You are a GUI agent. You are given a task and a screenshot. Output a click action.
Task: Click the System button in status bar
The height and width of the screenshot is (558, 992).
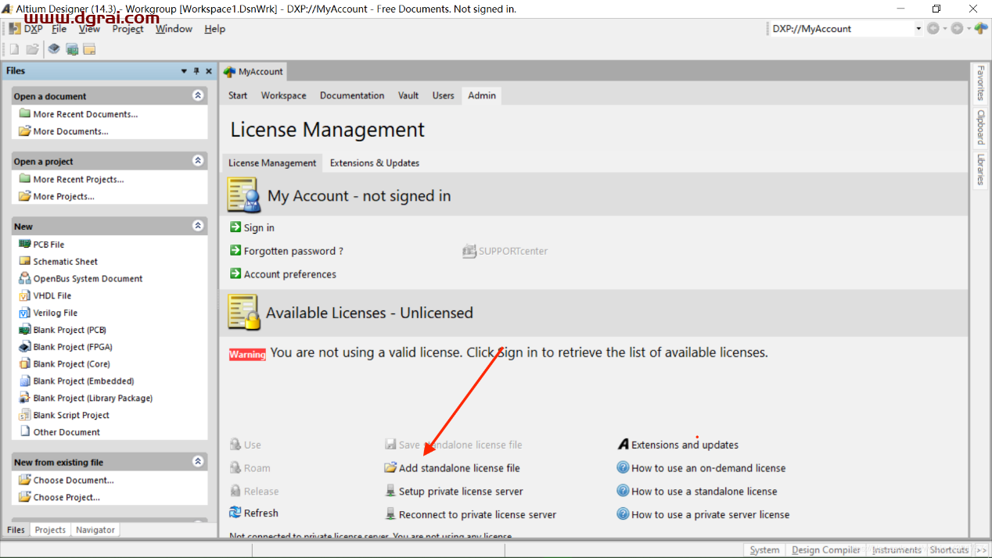tap(764, 550)
